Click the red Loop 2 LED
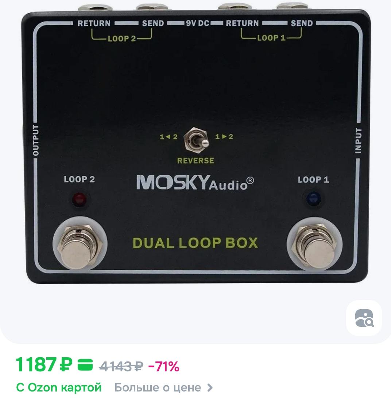Screen dimensions: 391x405 point(80,200)
